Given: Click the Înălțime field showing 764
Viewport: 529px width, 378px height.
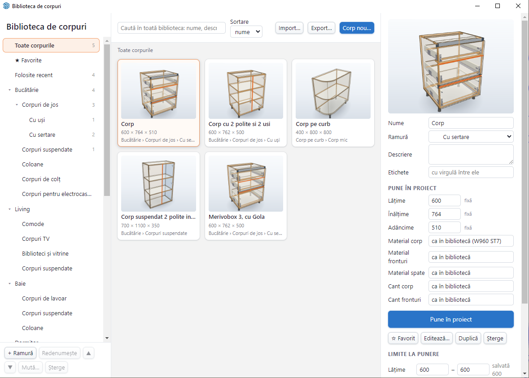Looking at the screenshot, I should 444,214.
